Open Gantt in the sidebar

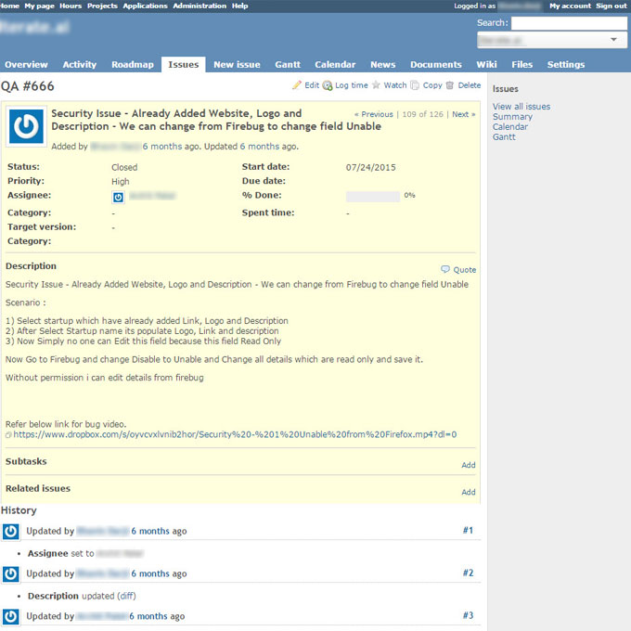[x=504, y=136]
